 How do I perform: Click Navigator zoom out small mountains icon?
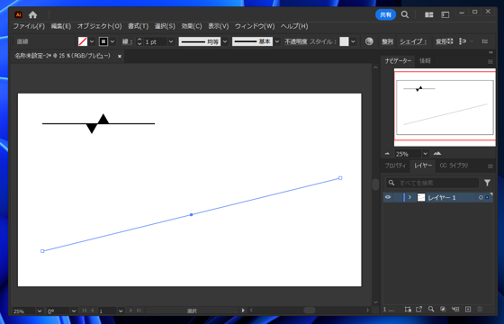(x=387, y=154)
